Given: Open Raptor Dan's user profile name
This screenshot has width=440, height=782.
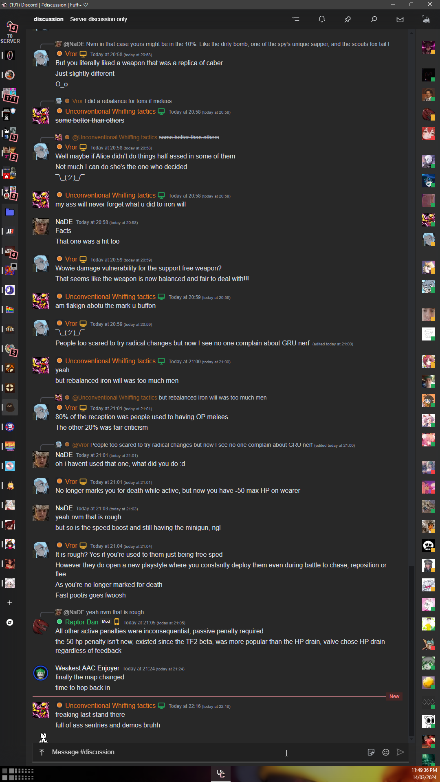Looking at the screenshot, I should click(81, 622).
